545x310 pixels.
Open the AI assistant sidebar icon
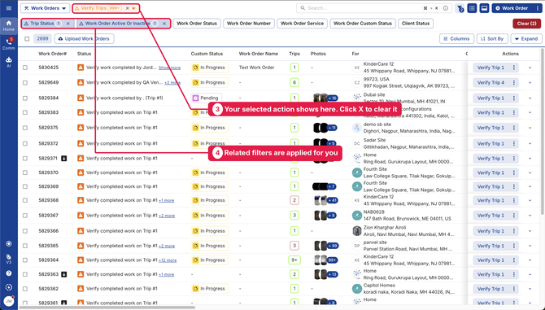[9, 62]
